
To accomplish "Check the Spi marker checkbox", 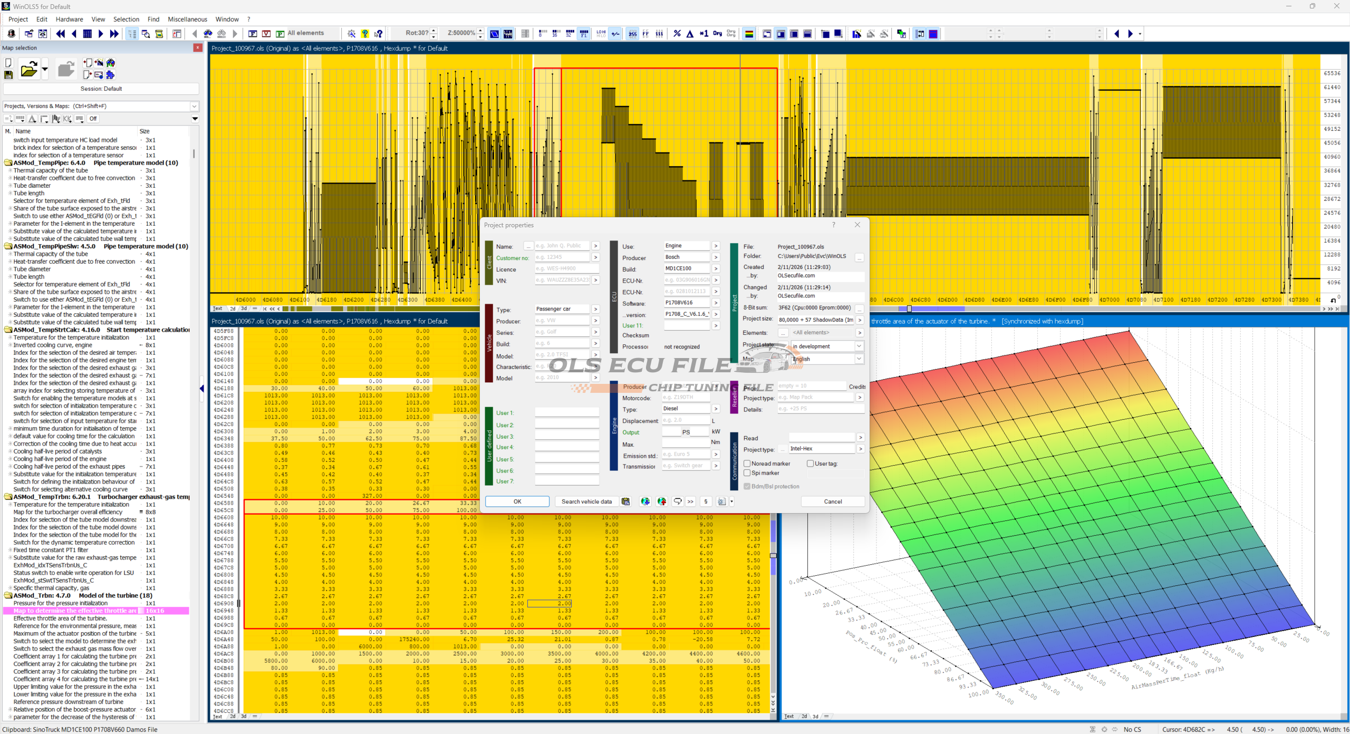I will click(747, 473).
